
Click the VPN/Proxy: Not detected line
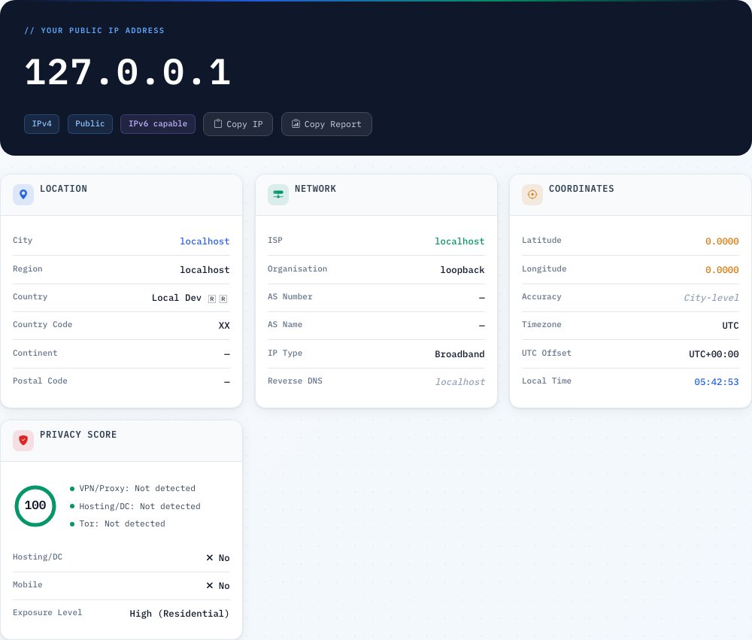[x=133, y=488]
